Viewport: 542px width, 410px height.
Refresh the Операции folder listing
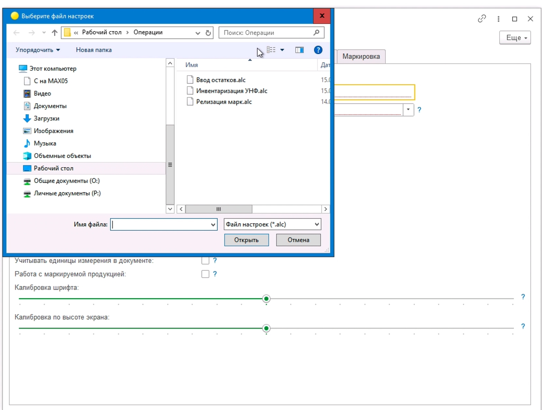[x=208, y=33]
